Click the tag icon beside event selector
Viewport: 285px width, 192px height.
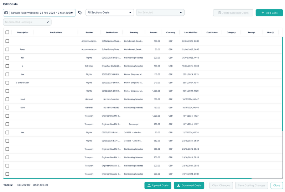tap(80, 13)
